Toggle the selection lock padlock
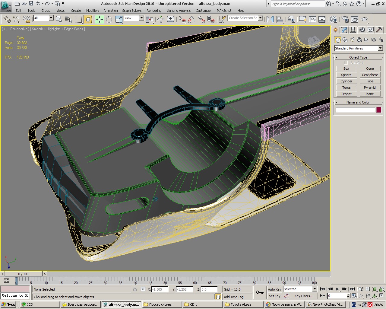This screenshot has width=386, height=309. point(135,289)
